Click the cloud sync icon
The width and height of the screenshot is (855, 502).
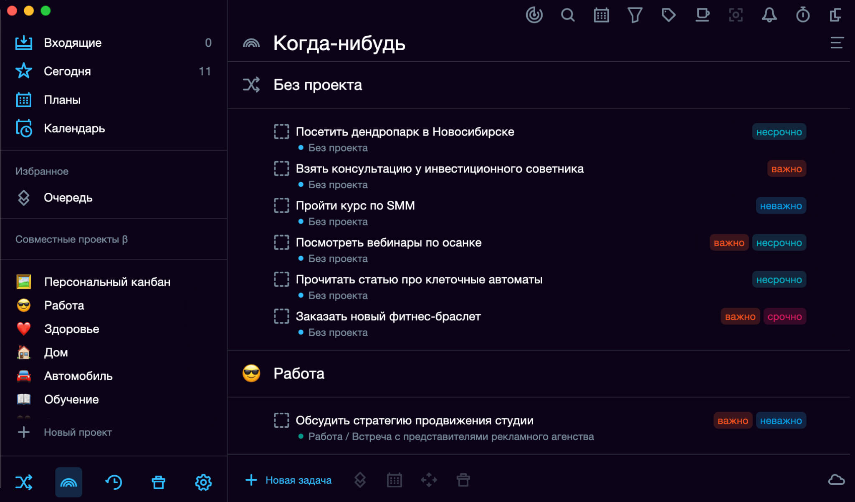(x=836, y=480)
